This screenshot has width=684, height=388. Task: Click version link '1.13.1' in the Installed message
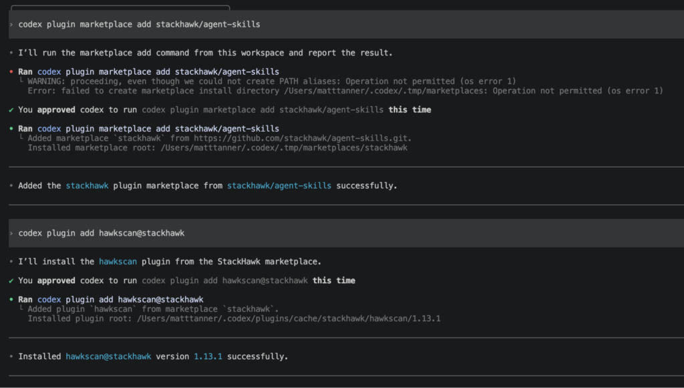tap(208, 357)
